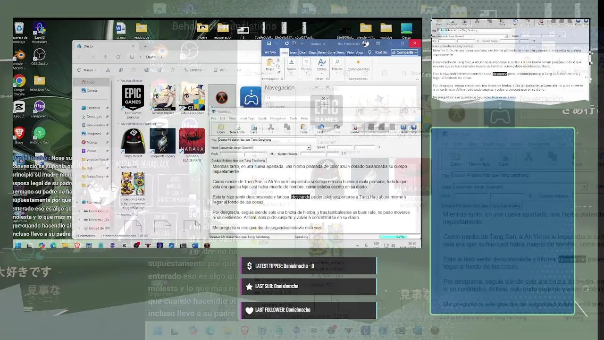Open the Archivo tab in Word
The height and width of the screenshot is (340, 604).
tap(270, 52)
